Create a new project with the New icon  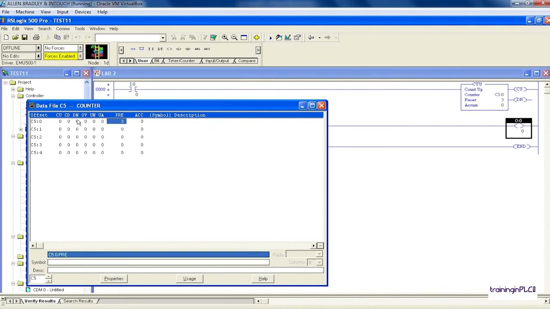click(6, 38)
